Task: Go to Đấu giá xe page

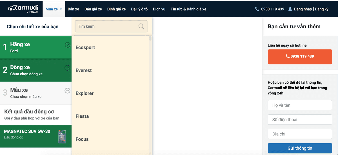Action: point(93,9)
